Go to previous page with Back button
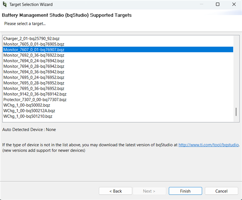The width and height of the screenshot is (242, 200). [116, 191]
